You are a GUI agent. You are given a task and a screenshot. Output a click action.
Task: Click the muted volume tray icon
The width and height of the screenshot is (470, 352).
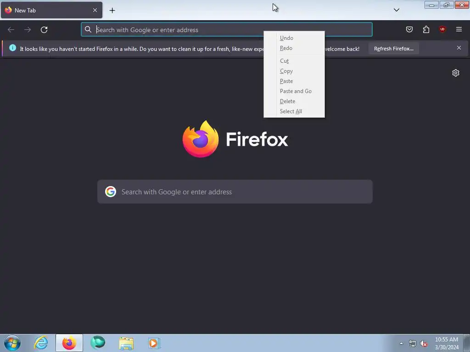424,344
